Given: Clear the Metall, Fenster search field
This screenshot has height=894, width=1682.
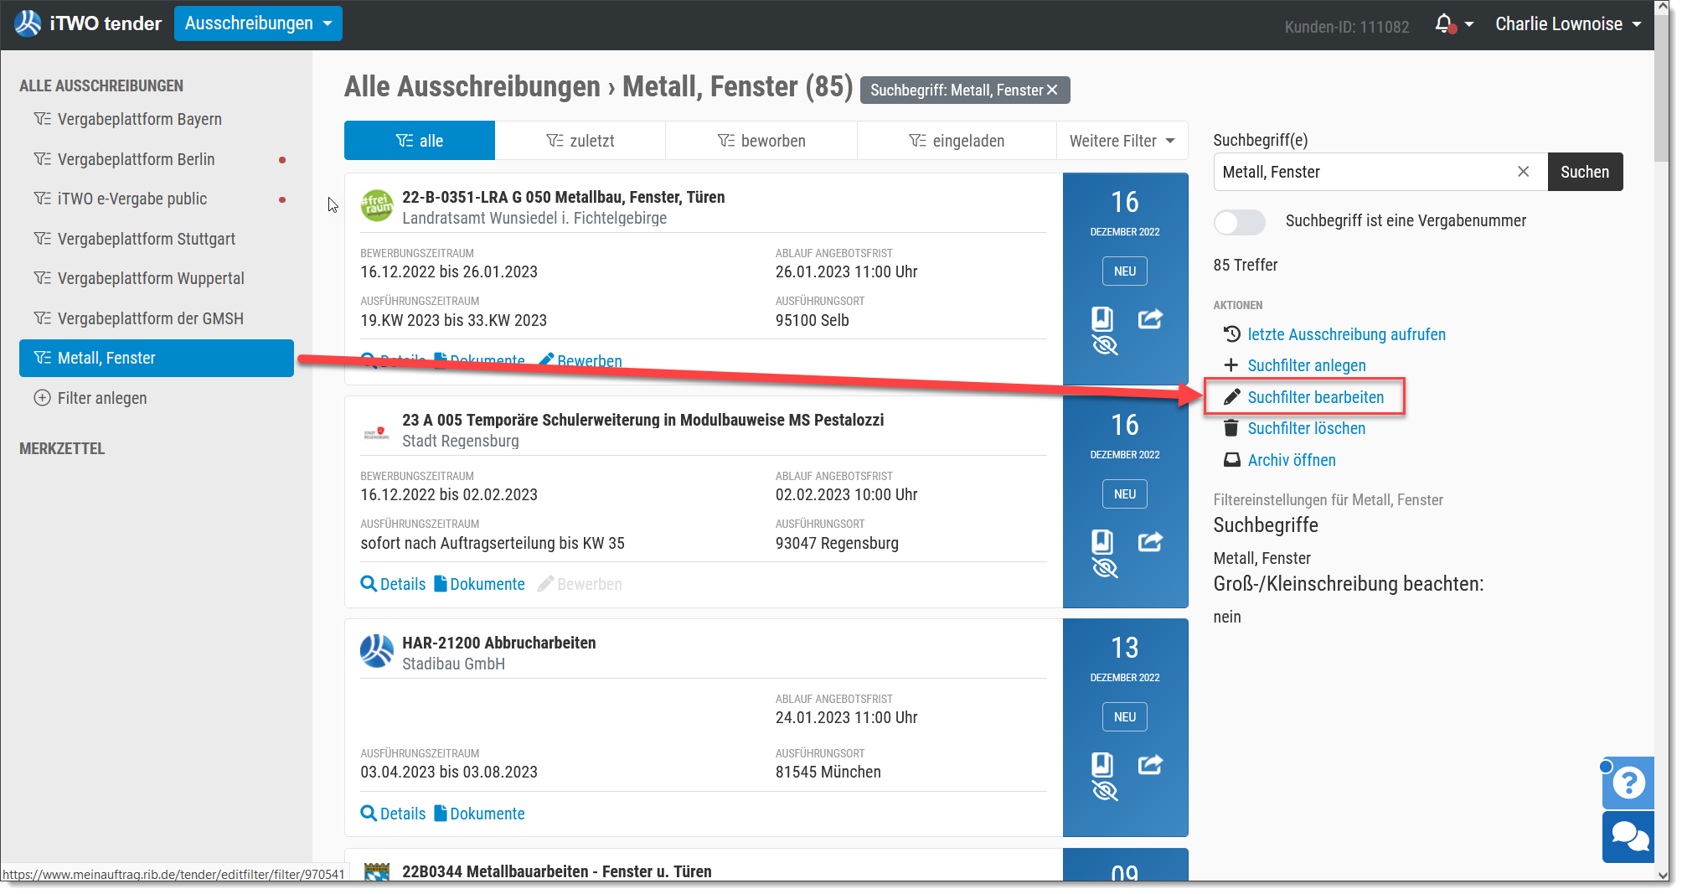Looking at the screenshot, I should point(1523,172).
